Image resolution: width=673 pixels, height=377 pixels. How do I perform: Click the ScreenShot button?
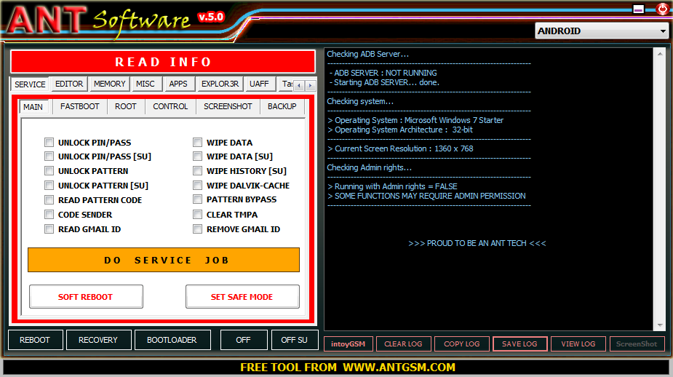637,344
